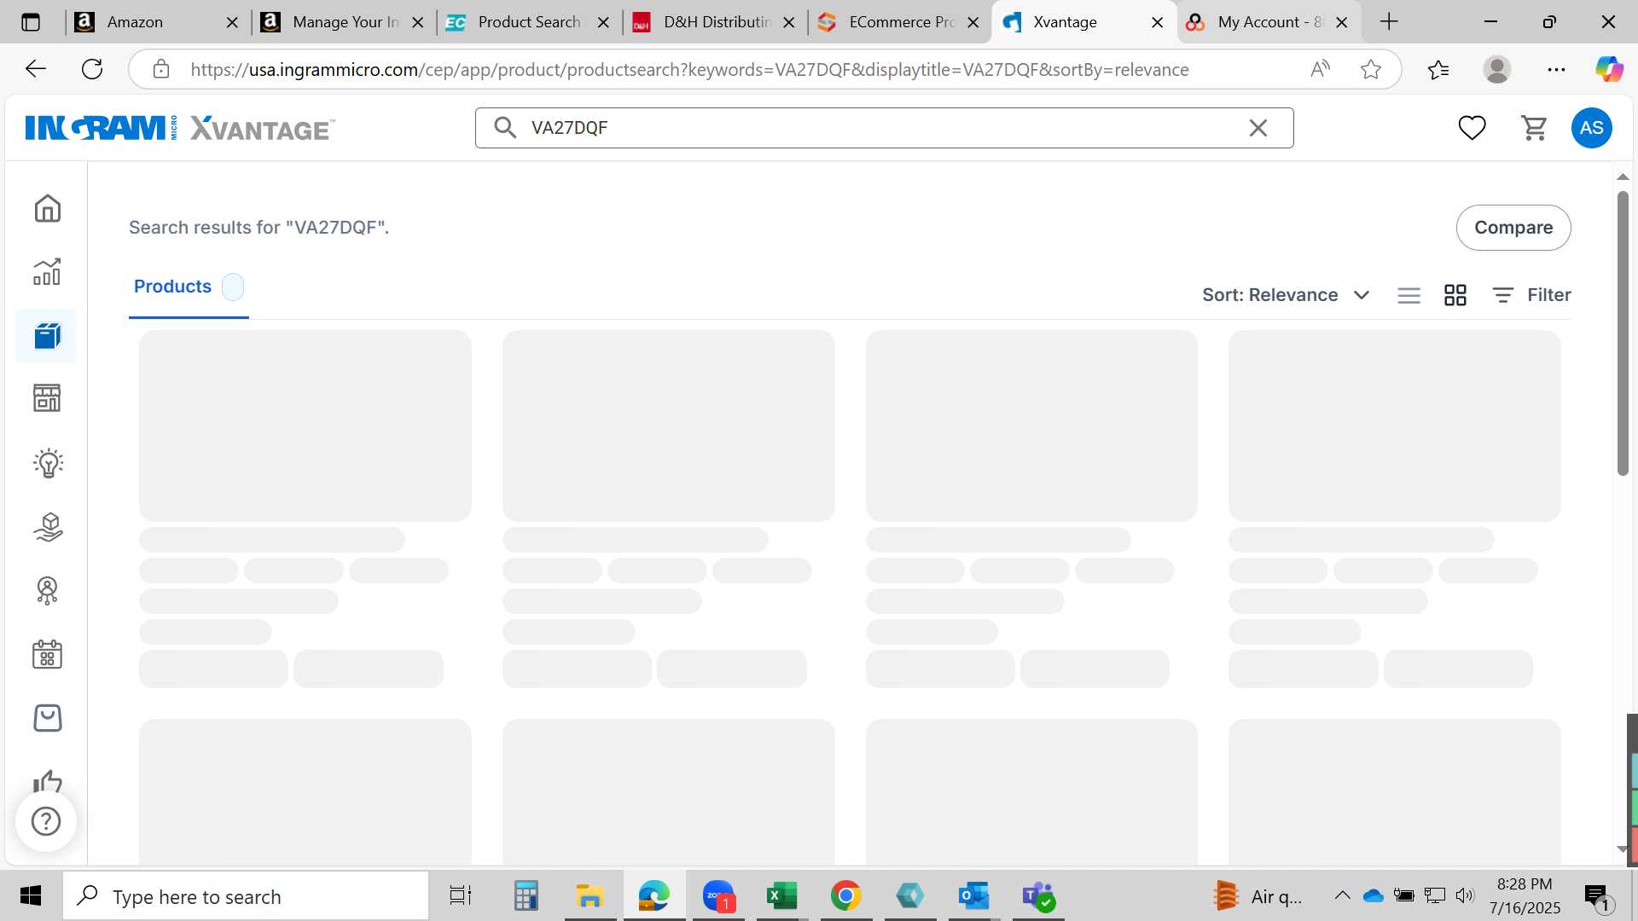The height and width of the screenshot is (921, 1638).
Task: Open Outlook from the taskbar
Action: pos(973,896)
